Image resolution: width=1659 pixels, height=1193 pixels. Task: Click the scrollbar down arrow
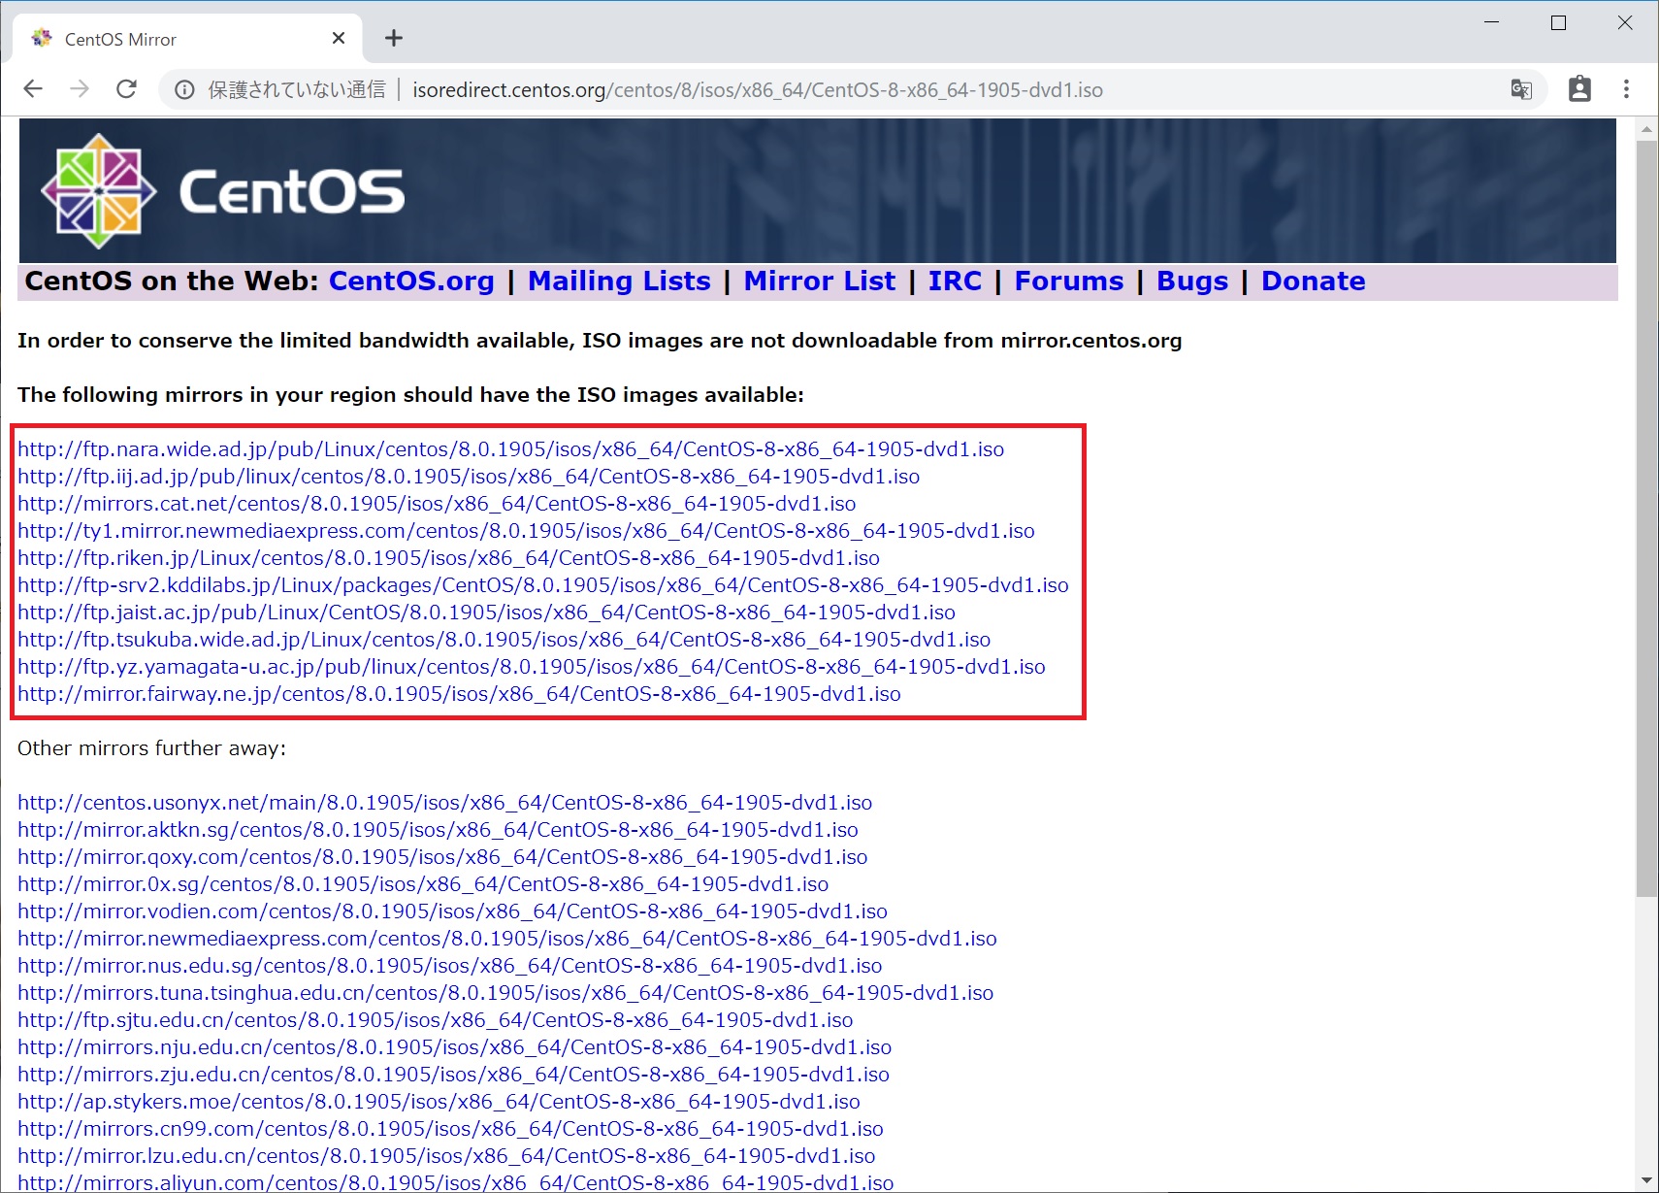(1646, 1180)
